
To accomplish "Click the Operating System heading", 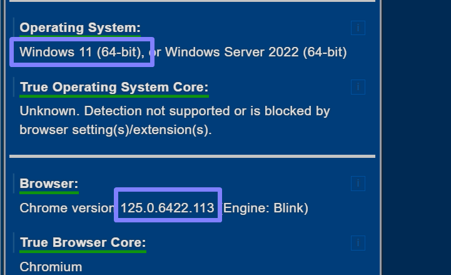I will click(x=80, y=28).
